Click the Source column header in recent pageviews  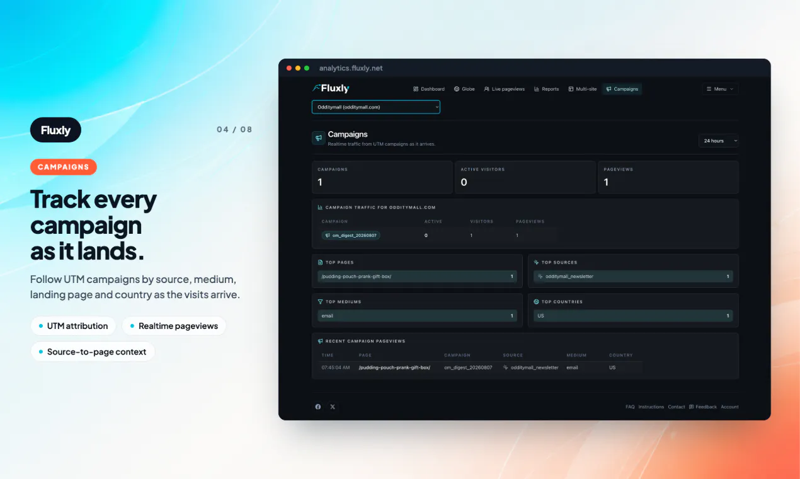pos(513,355)
